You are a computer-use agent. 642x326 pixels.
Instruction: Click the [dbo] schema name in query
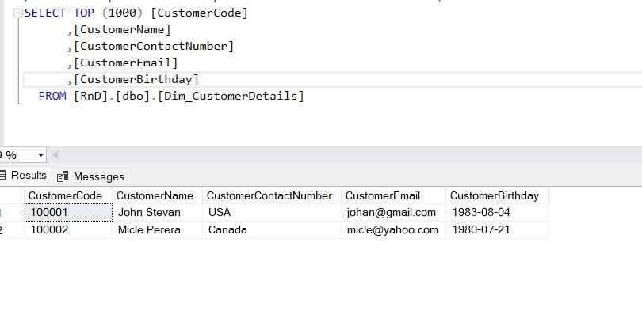(x=132, y=96)
